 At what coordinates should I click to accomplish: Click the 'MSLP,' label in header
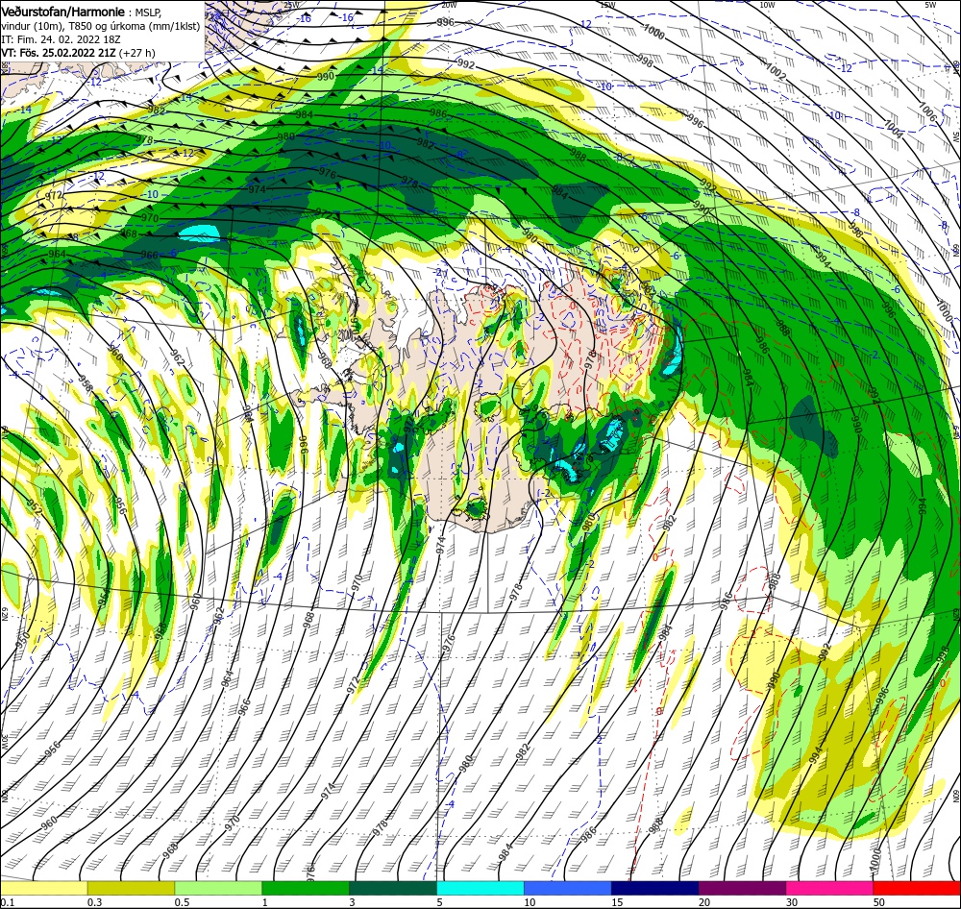[x=147, y=12]
